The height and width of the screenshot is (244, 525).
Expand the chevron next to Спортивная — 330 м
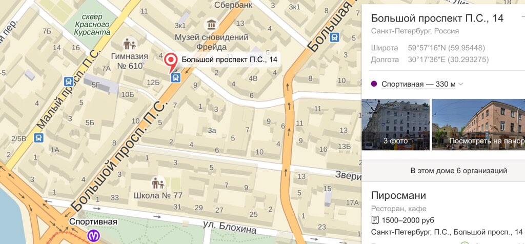pyautogui.click(x=461, y=84)
